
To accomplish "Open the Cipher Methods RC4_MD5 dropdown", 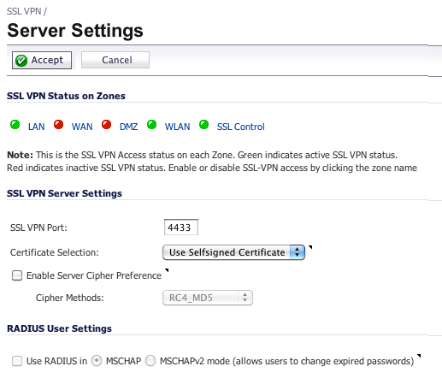I will 208,298.
